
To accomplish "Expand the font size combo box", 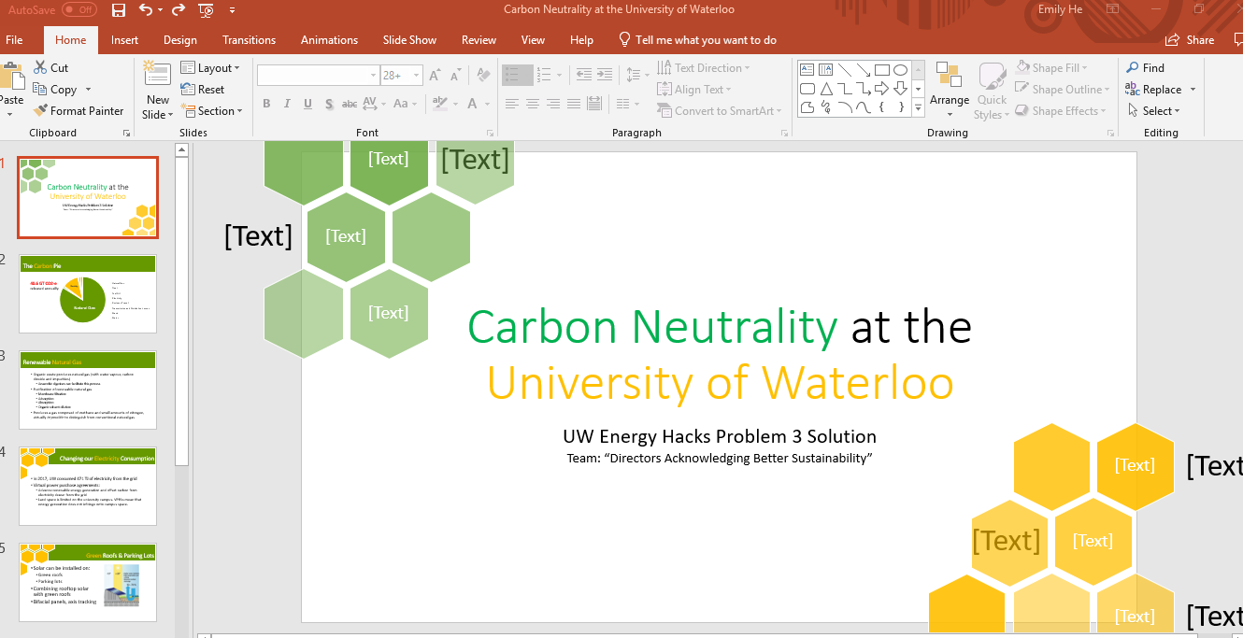I will coord(417,76).
